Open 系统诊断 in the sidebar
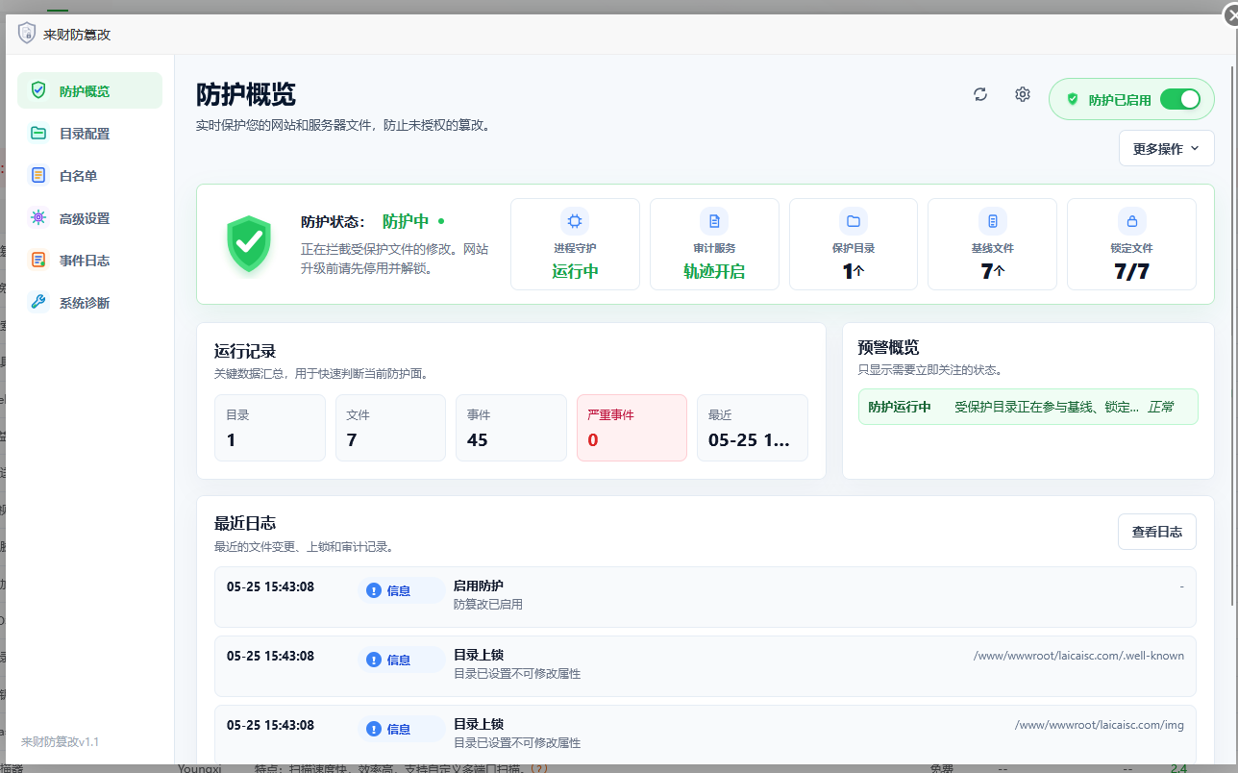The height and width of the screenshot is (773, 1238). pyautogui.click(x=89, y=303)
